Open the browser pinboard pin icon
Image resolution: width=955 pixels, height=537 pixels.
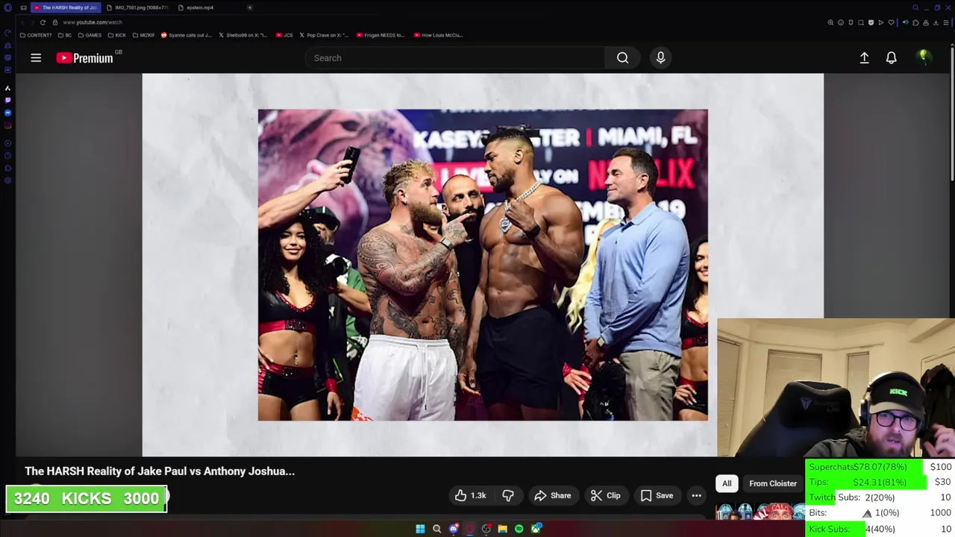coord(851,22)
